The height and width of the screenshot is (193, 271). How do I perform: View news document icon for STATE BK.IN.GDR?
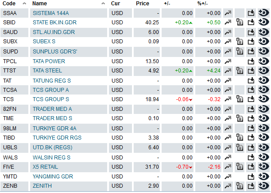tap(240, 23)
